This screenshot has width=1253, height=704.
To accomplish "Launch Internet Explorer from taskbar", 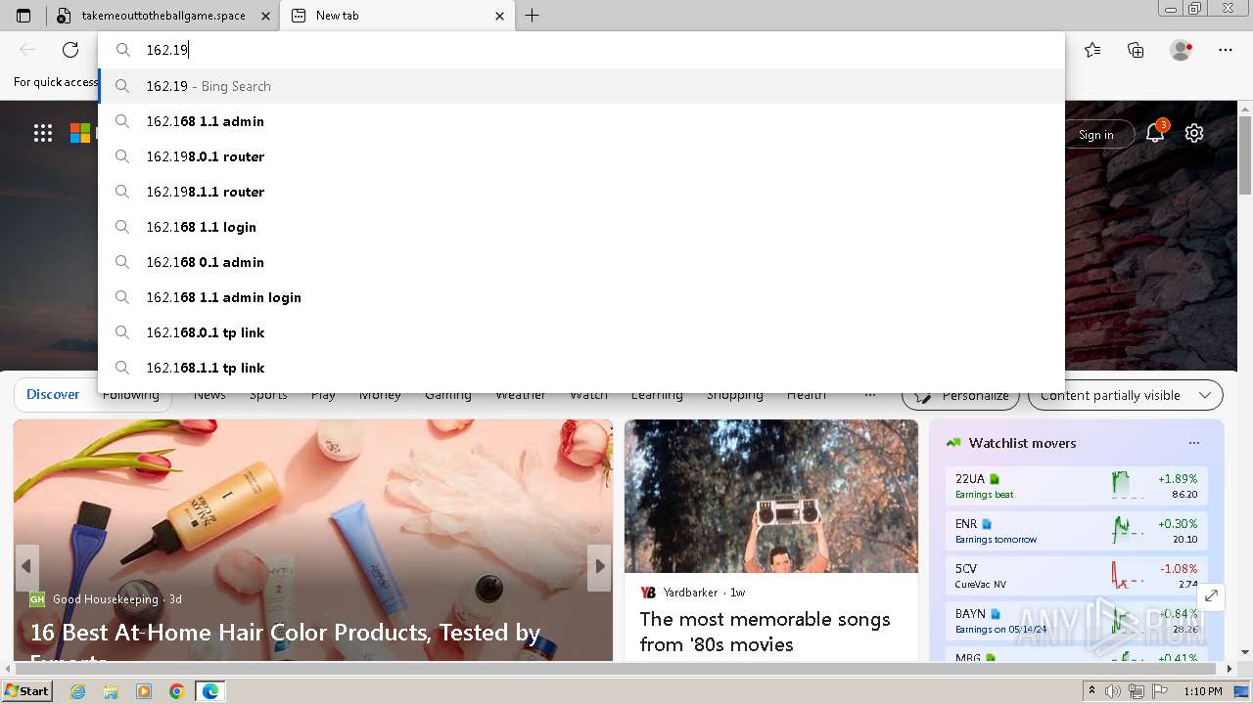I will click(77, 691).
